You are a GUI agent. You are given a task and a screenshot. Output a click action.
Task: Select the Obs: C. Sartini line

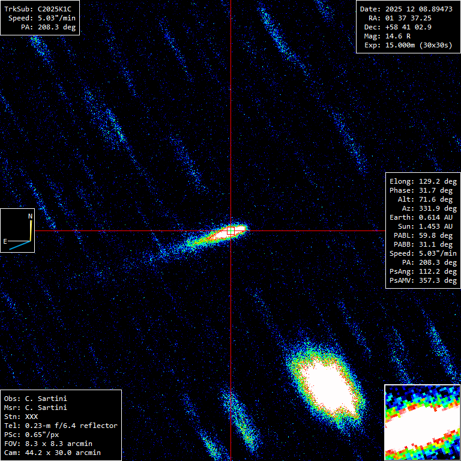tap(36, 399)
